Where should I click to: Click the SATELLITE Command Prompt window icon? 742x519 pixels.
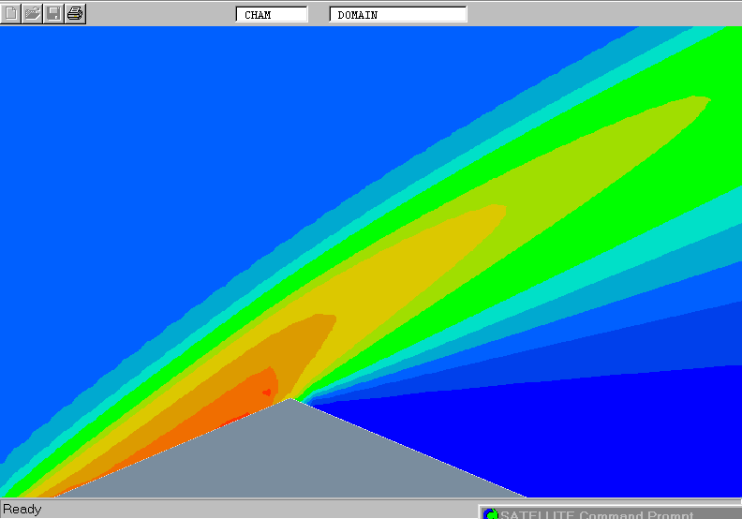point(490,514)
